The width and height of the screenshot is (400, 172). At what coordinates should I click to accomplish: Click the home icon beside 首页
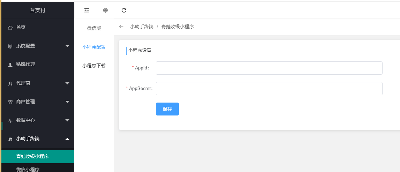pyautogui.click(x=10, y=28)
